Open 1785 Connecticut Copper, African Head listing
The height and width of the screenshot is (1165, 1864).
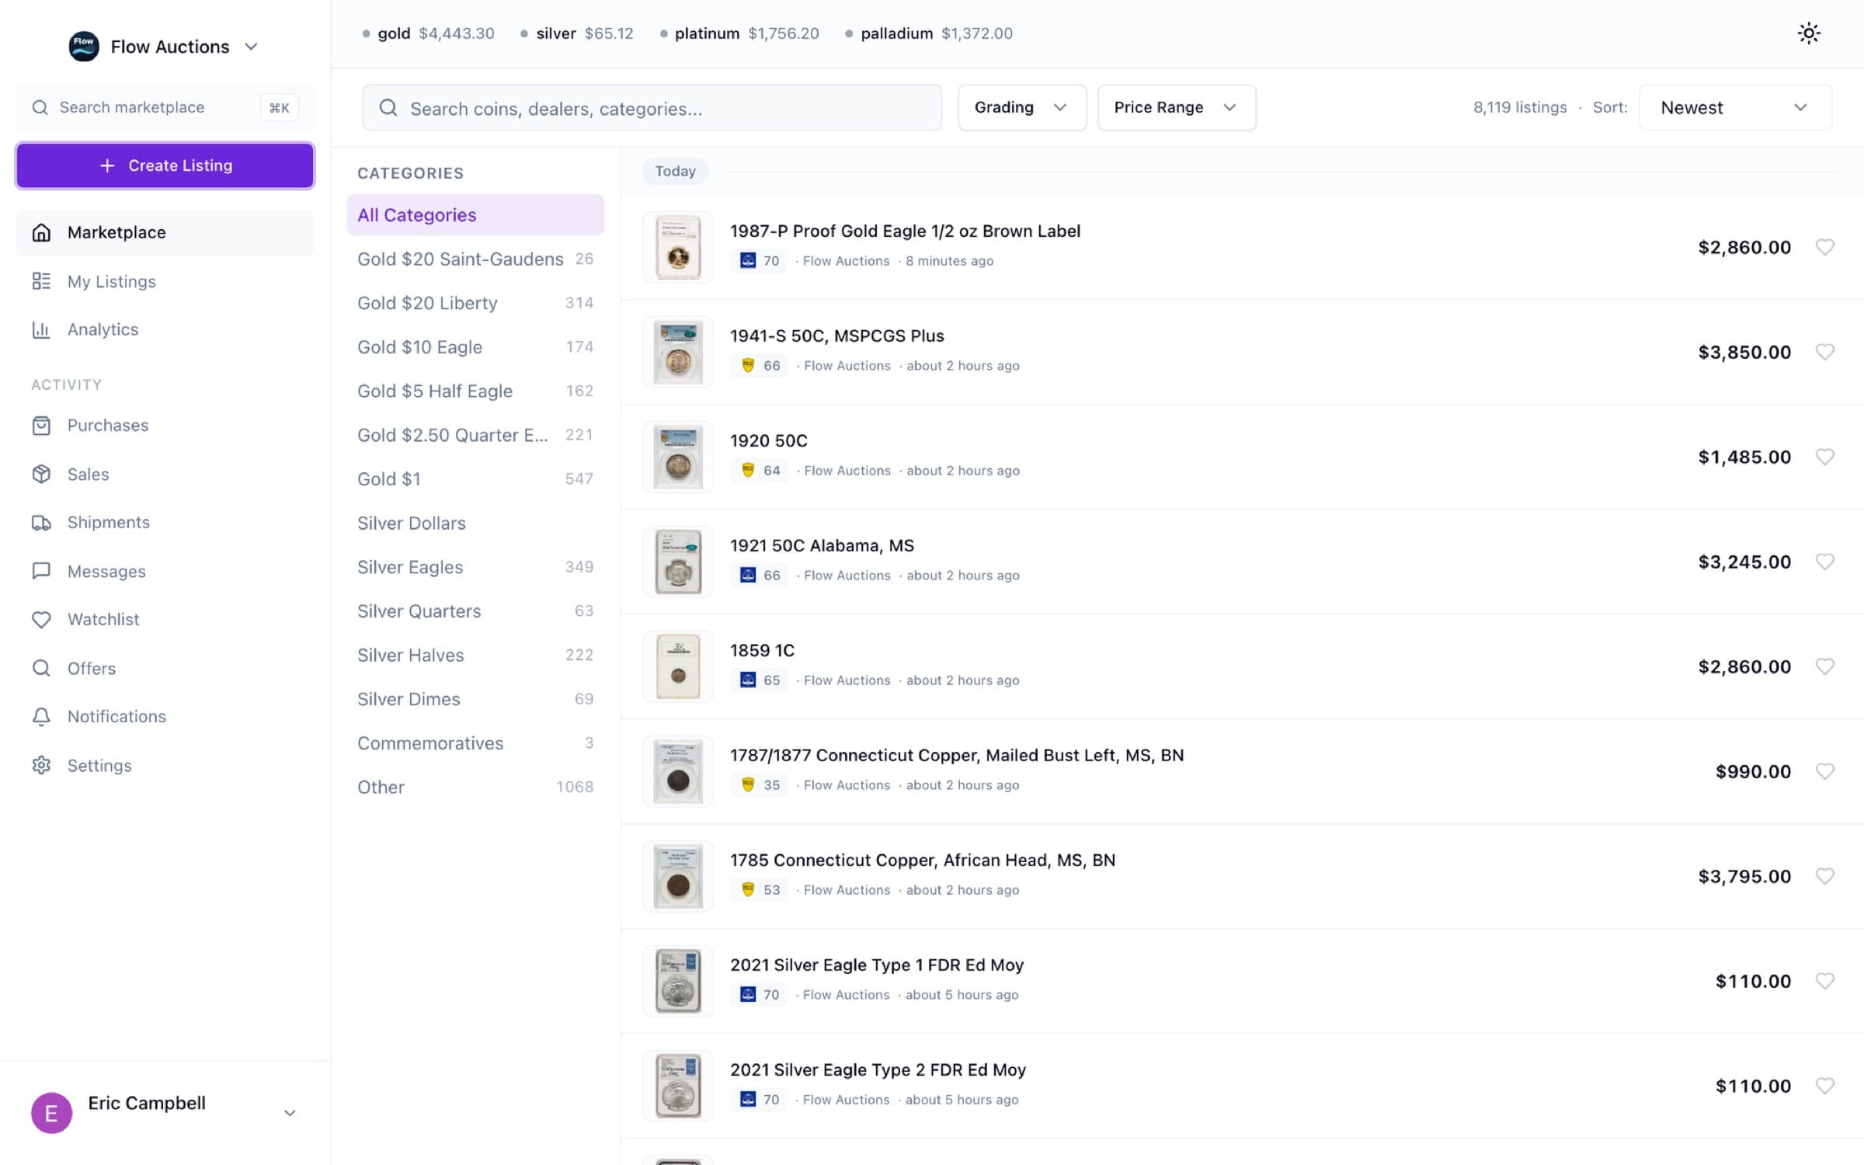click(x=922, y=860)
